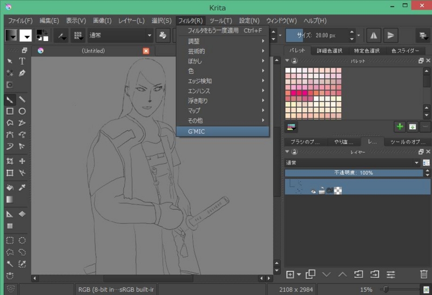Image resolution: width=432 pixels, height=295 pixels.
Task: Expand the ぼかし filter submenu
Action: pos(222,61)
